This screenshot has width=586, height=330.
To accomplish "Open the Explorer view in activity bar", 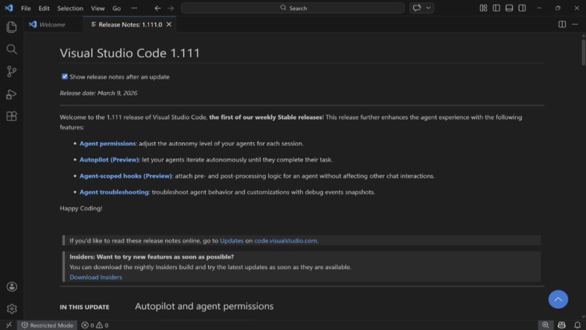I will tap(12, 27).
